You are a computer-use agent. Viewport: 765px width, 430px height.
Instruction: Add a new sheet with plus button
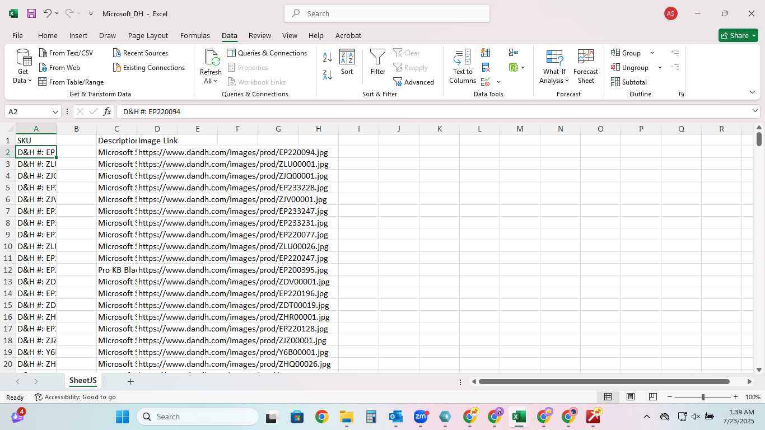point(130,381)
